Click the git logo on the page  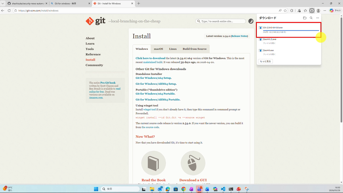click(96, 21)
